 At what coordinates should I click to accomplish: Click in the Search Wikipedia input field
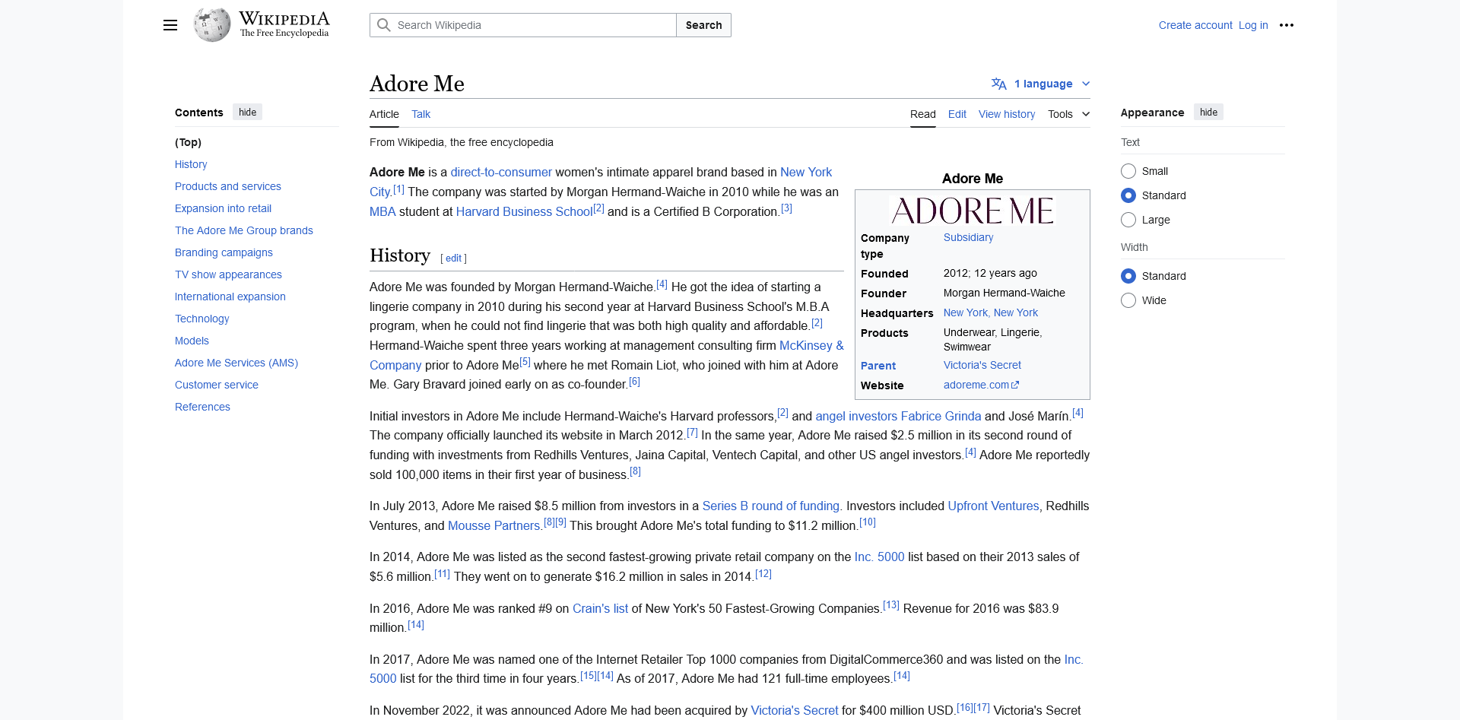click(532, 25)
